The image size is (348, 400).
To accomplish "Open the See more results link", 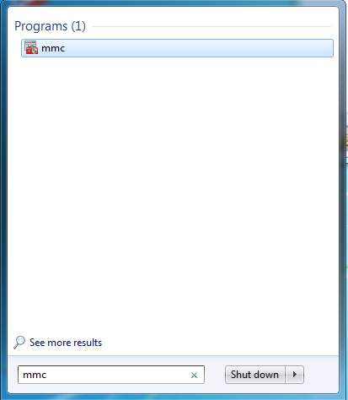I will [66, 343].
